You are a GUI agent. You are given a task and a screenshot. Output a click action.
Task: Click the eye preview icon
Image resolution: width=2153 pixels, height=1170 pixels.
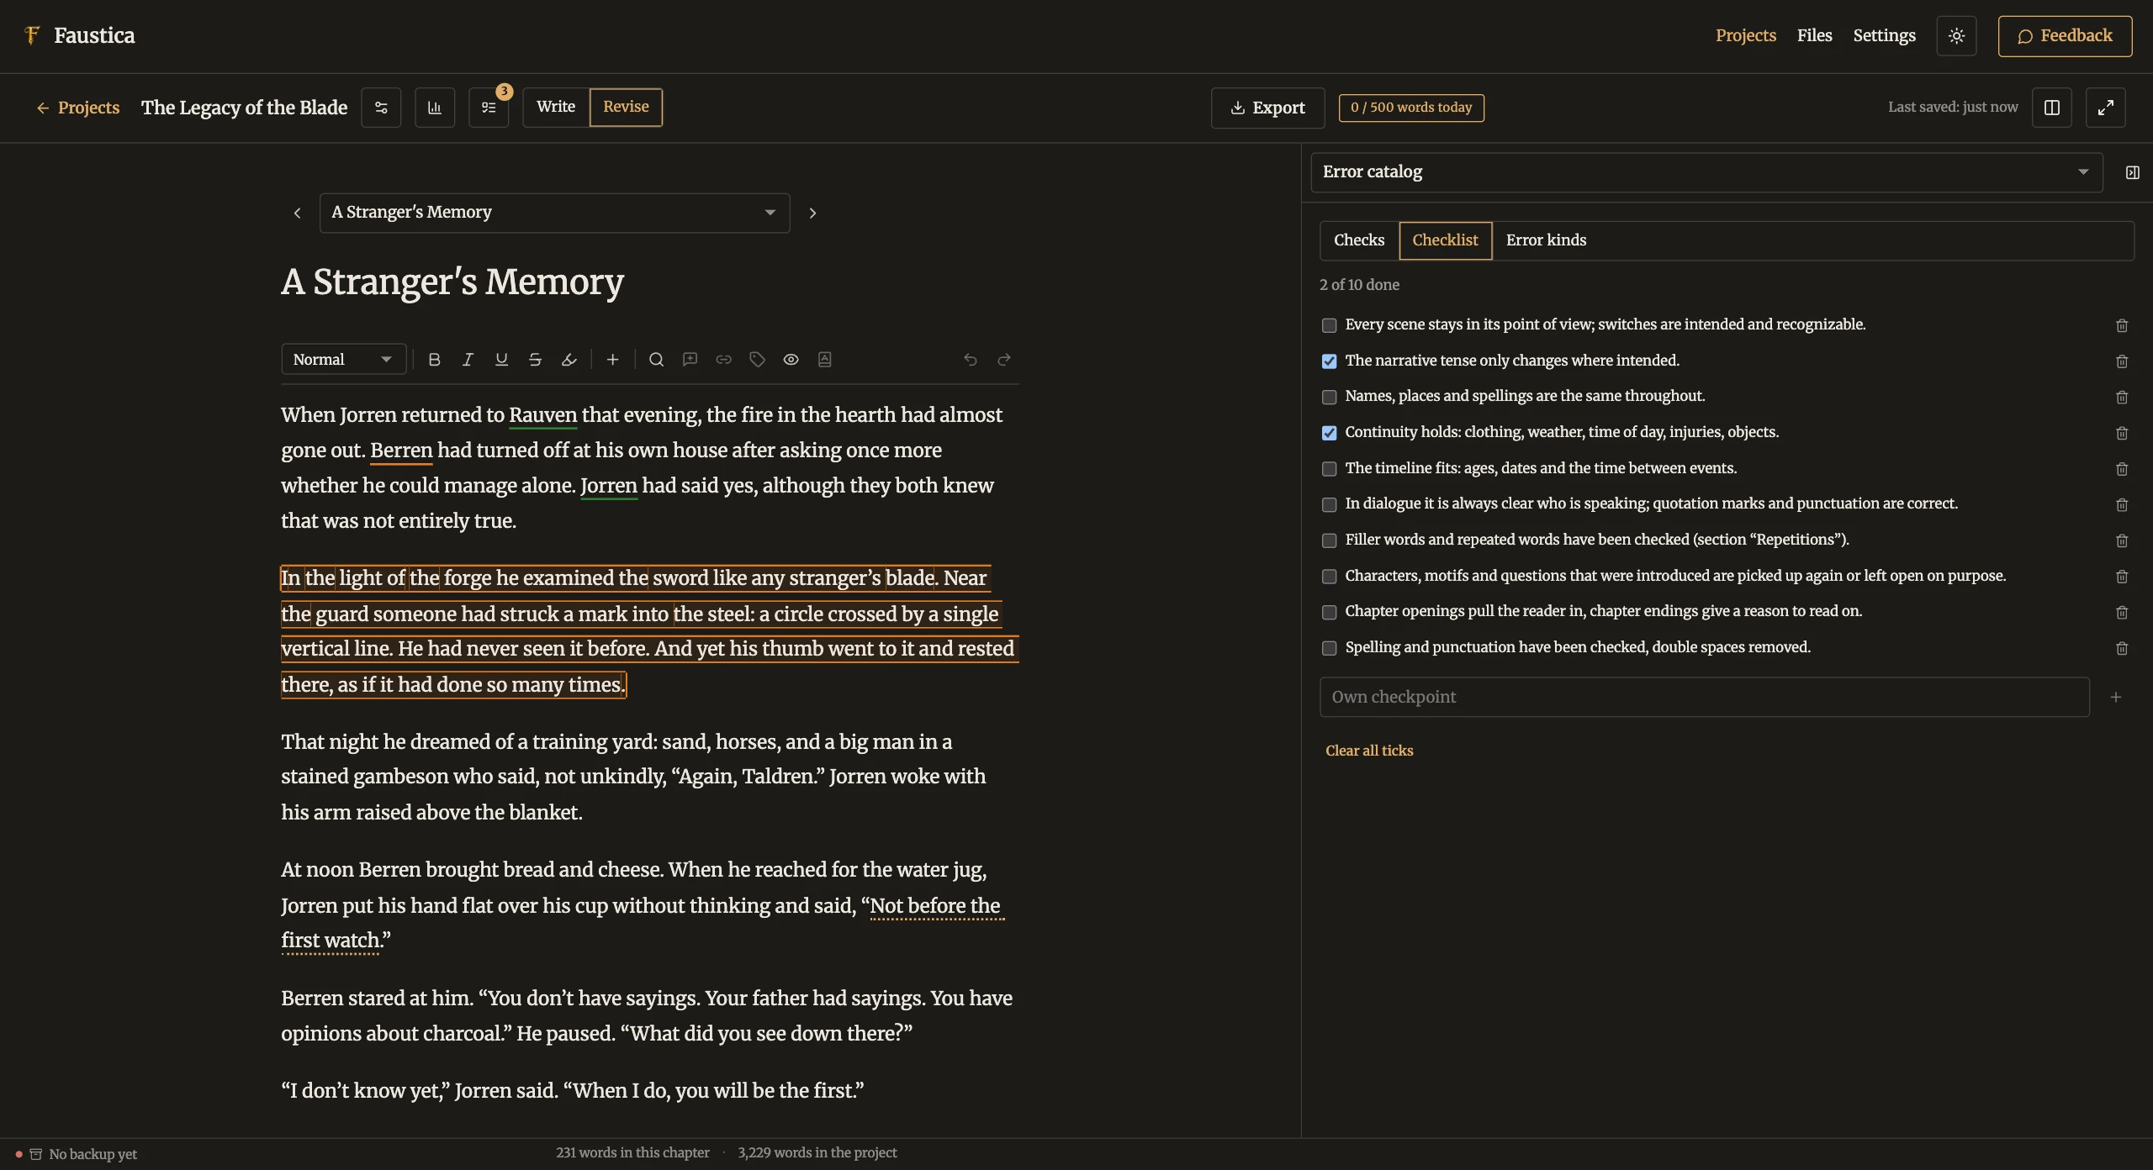coord(791,360)
